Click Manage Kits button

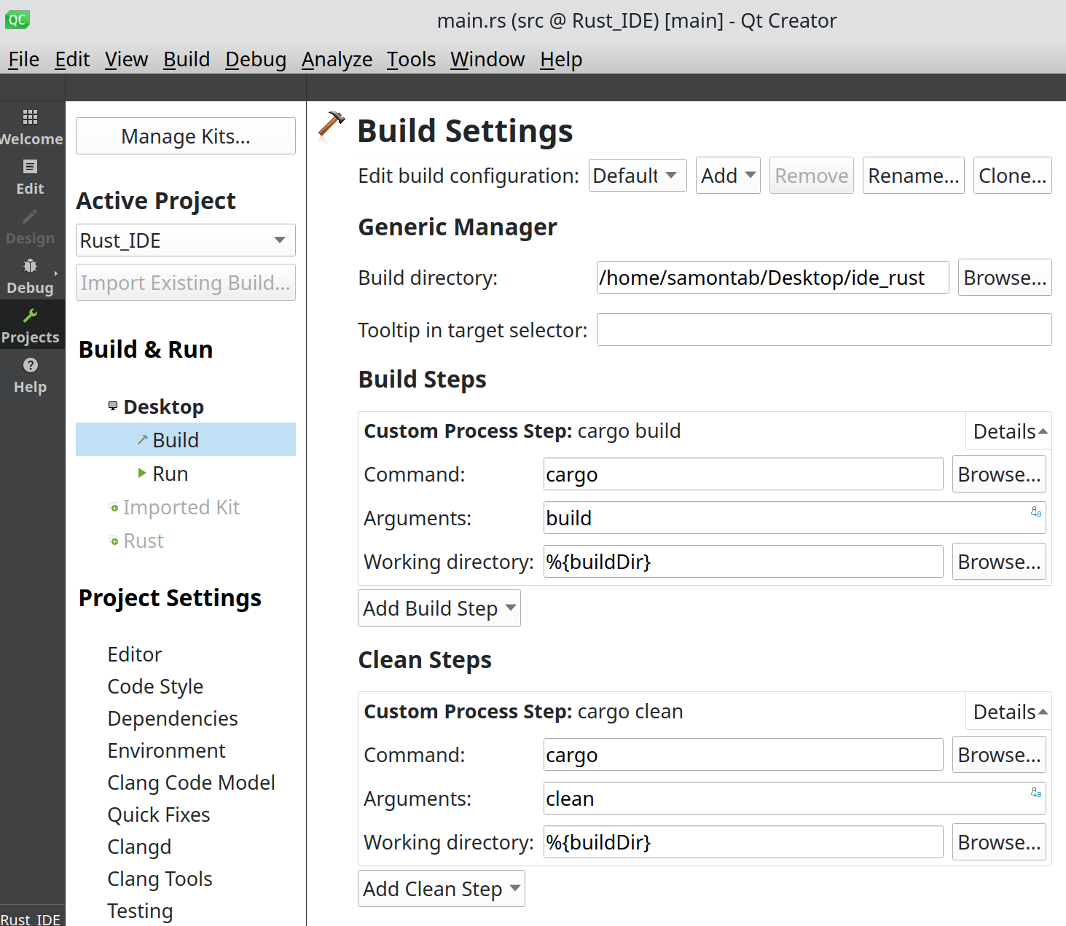point(186,136)
